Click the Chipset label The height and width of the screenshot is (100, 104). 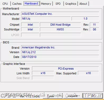click(15, 25)
